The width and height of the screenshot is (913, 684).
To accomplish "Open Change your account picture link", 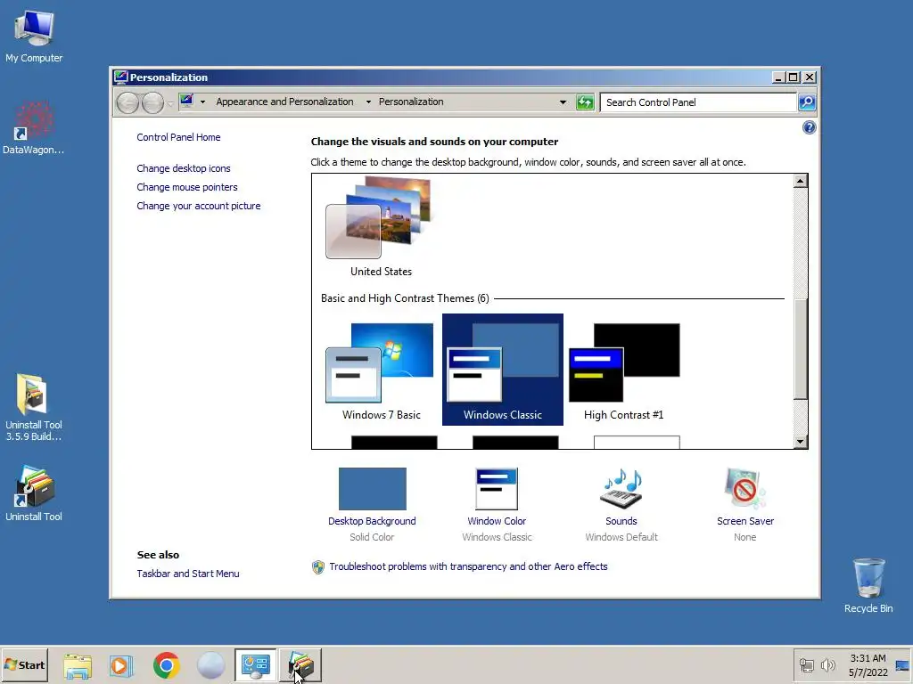I will tap(199, 206).
